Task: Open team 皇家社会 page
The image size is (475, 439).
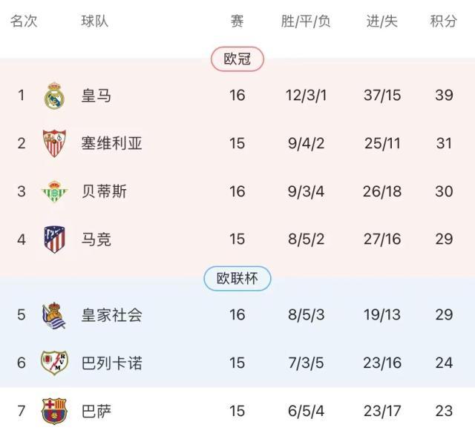Action: tap(111, 315)
